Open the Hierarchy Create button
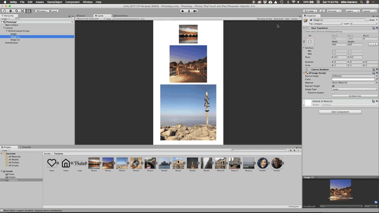The height and width of the screenshot is (213, 379). (x=5, y=19)
